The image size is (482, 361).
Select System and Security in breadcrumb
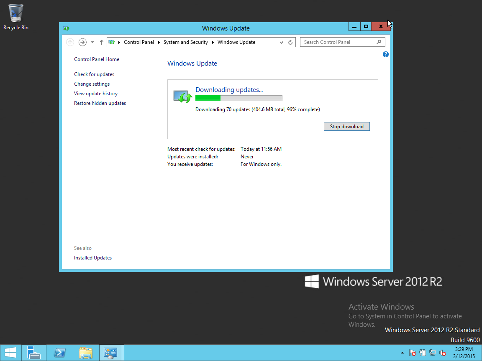186,42
